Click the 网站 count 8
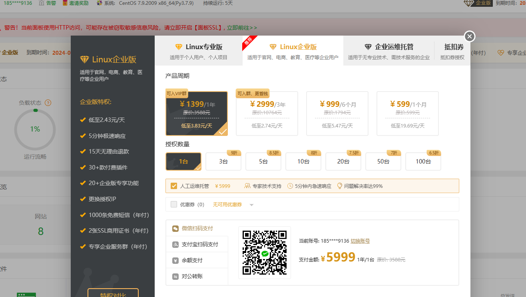 [x=41, y=231]
